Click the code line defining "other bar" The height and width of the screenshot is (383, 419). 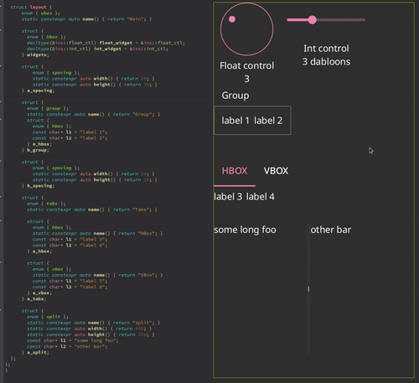(x=67, y=347)
